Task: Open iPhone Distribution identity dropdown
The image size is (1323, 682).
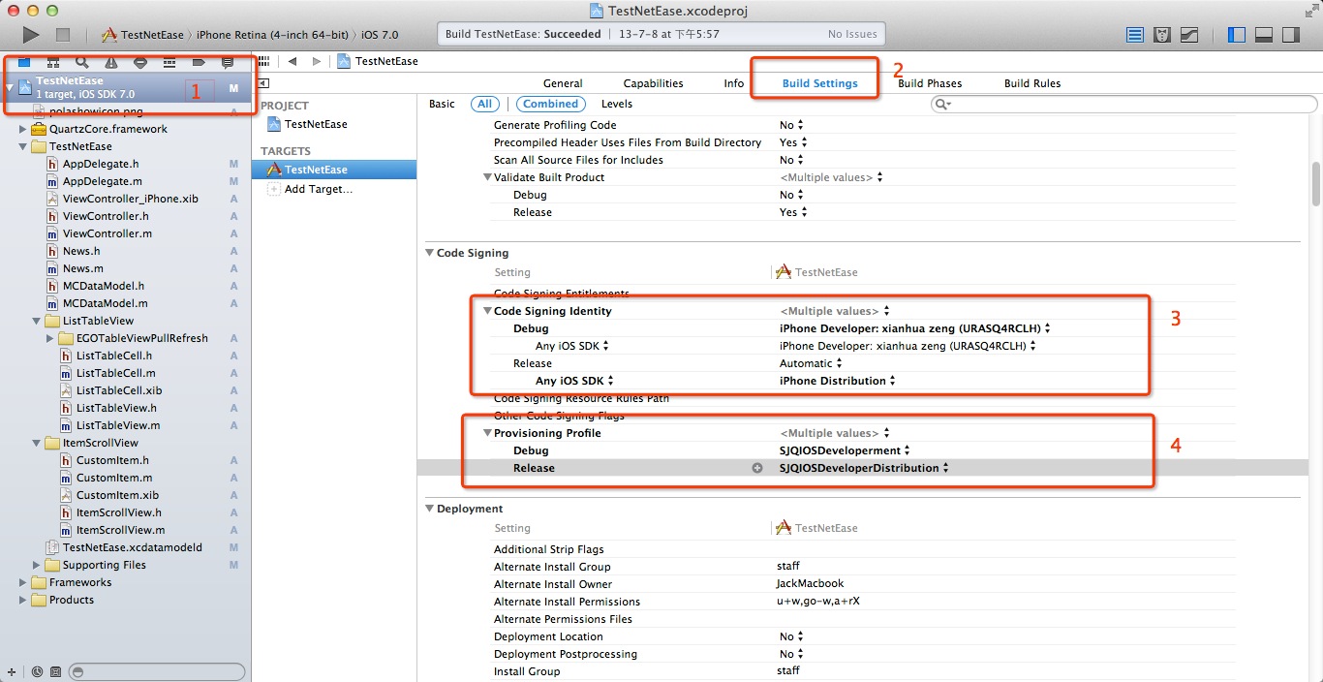Action: [838, 381]
